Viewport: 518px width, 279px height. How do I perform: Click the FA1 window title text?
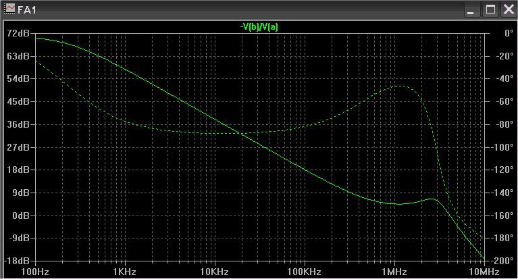click(26, 9)
